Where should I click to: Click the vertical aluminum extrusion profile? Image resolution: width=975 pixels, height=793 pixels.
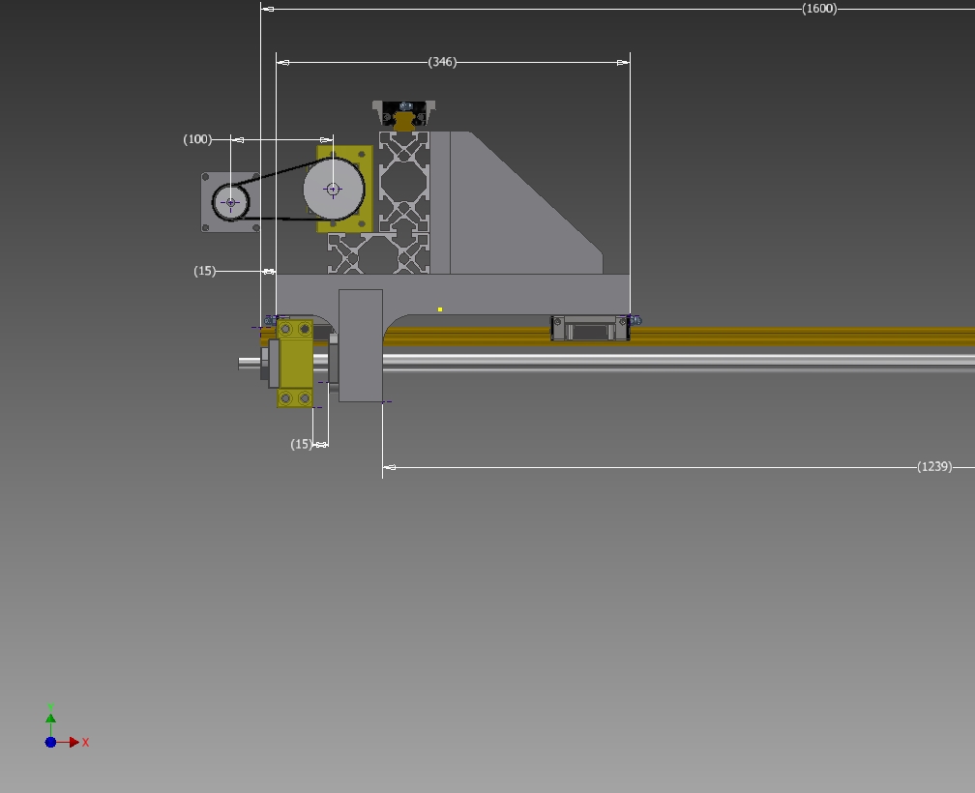(x=403, y=182)
